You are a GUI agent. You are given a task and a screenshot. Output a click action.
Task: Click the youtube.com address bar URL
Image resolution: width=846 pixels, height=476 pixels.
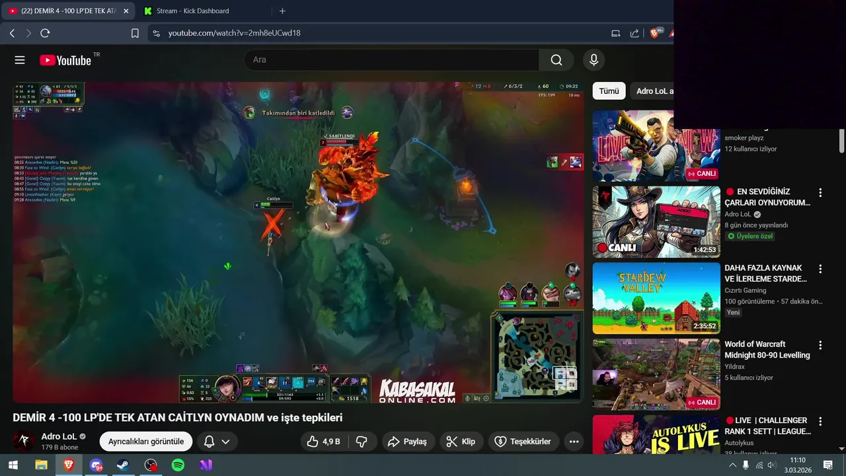tap(234, 33)
